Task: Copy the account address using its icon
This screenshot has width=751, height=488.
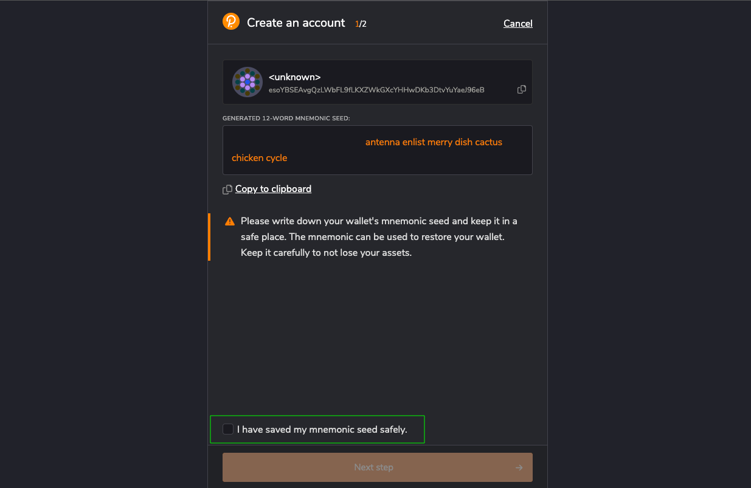Action: tap(522, 89)
